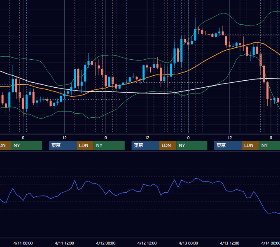The image size is (280, 247).
Task: Click the 4/11 12:00 date label
Action: pyautogui.click(x=64, y=243)
